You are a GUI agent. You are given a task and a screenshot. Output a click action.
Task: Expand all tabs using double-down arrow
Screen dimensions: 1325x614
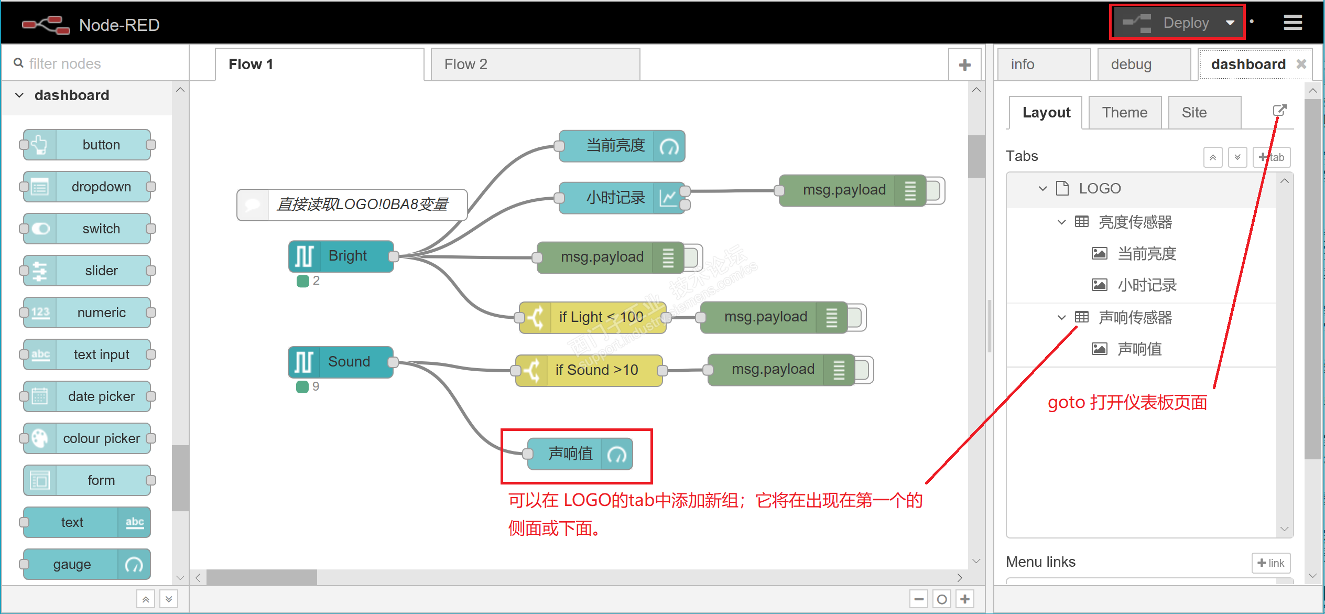1237,157
